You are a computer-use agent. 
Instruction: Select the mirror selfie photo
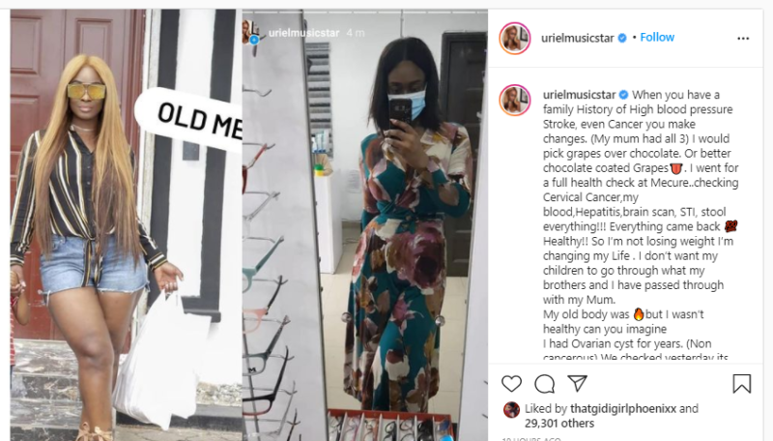pyautogui.click(x=365, y=224)
